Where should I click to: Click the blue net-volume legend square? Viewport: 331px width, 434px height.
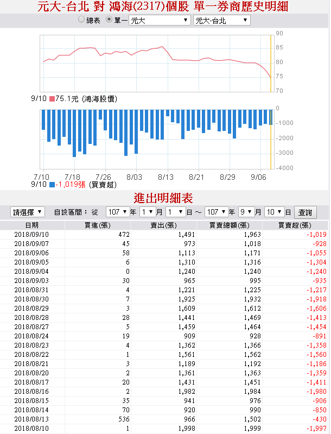click(52, 185)
